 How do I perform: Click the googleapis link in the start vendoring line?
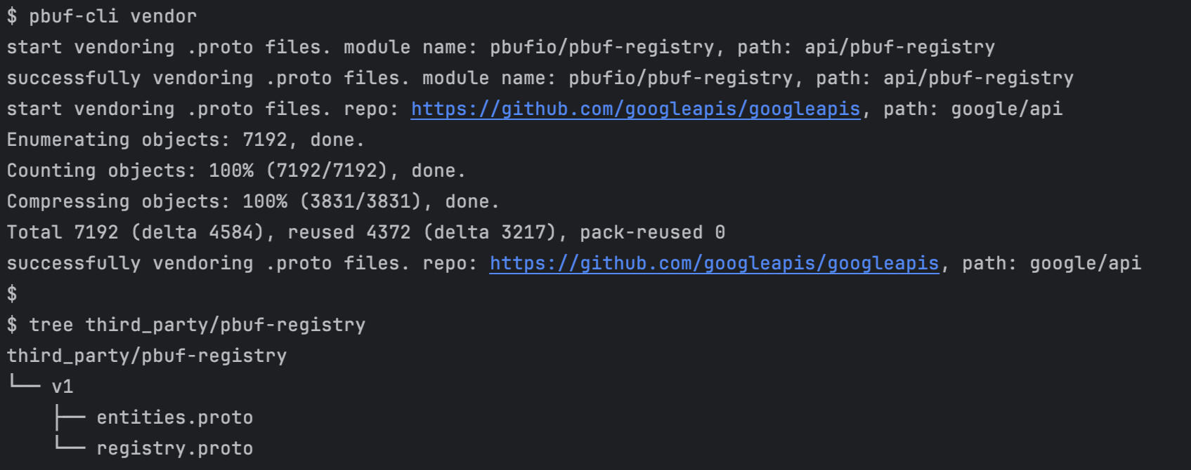pos(635,109)
